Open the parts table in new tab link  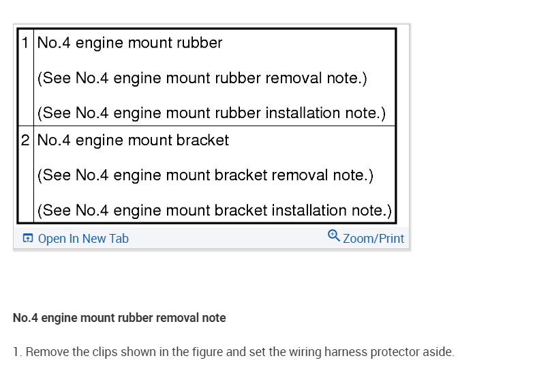tap(83, 239)
